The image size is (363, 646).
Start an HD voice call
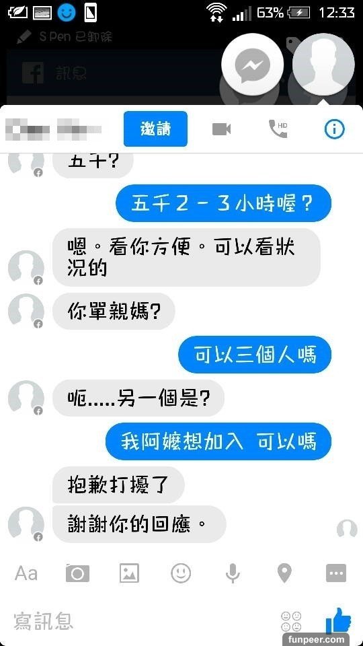(278, 129)
